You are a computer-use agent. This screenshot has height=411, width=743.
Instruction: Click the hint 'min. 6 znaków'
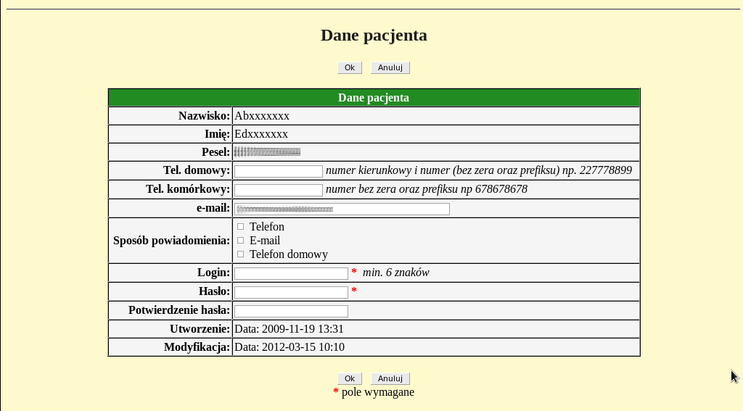tap(395, 273)
